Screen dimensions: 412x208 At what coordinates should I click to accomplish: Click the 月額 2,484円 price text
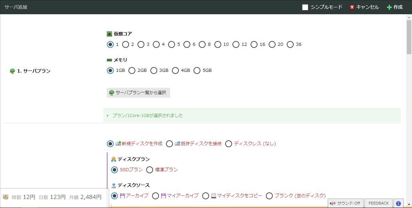click(x=85, y=197)
